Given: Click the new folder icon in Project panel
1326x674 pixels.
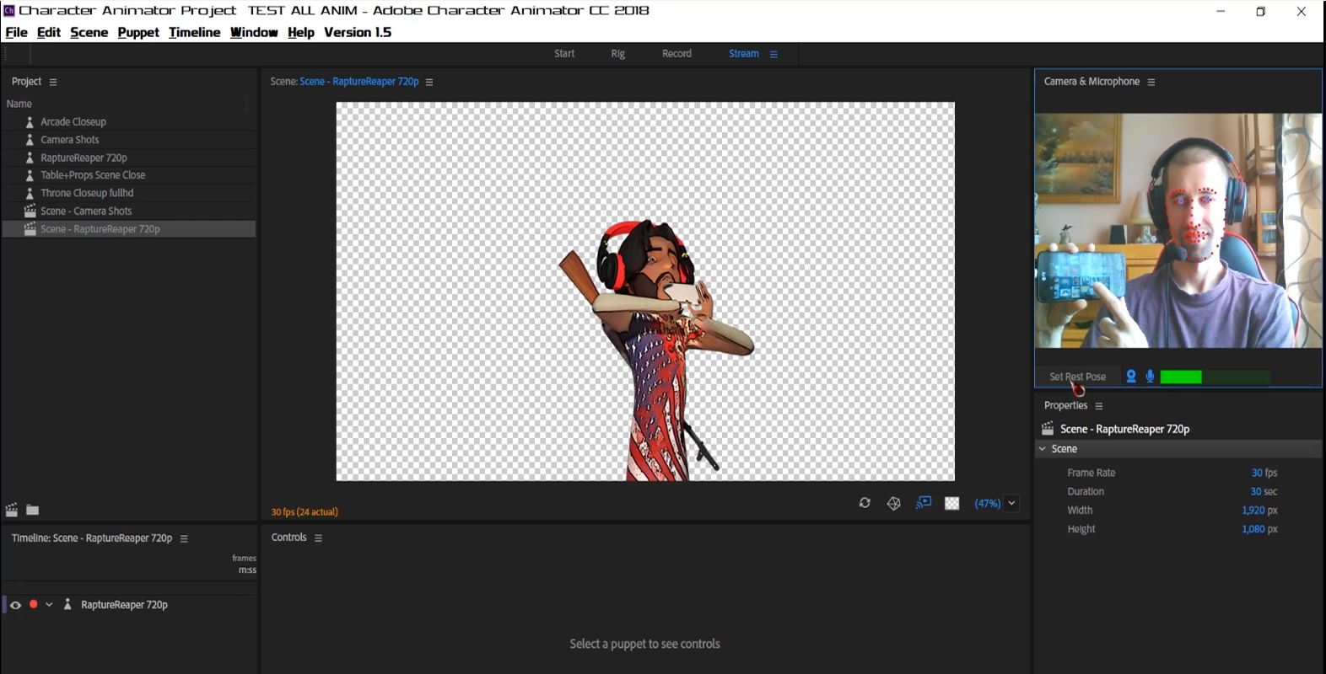Looking at the screenshot, I should [33, 510].
